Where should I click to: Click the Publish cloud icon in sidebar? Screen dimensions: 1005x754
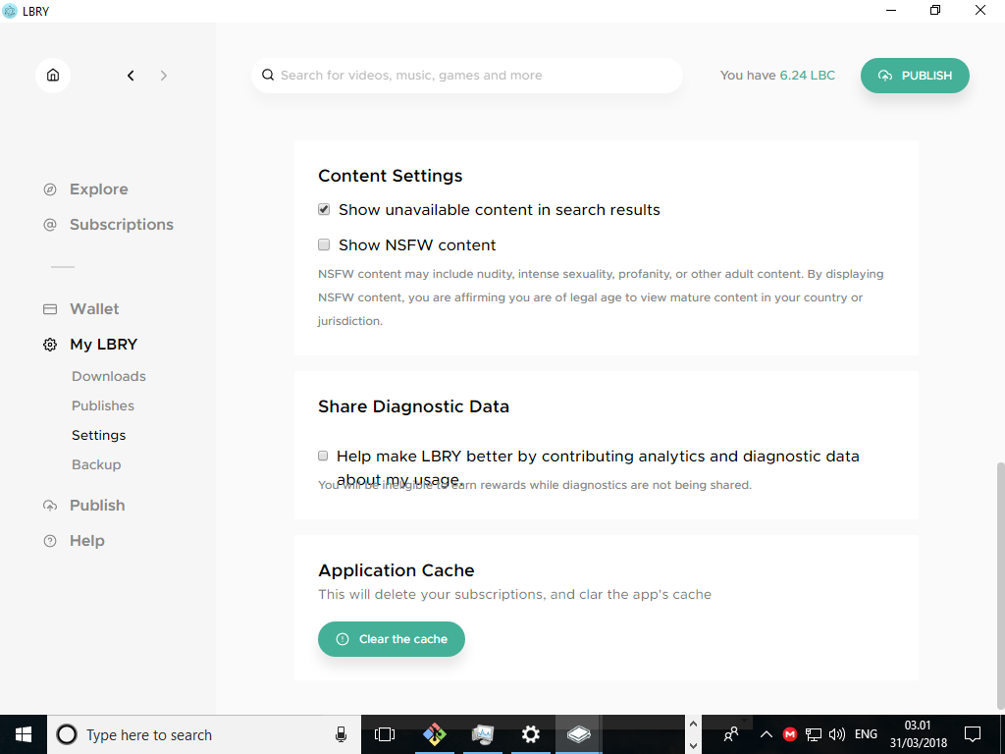[x=50, y=506]
